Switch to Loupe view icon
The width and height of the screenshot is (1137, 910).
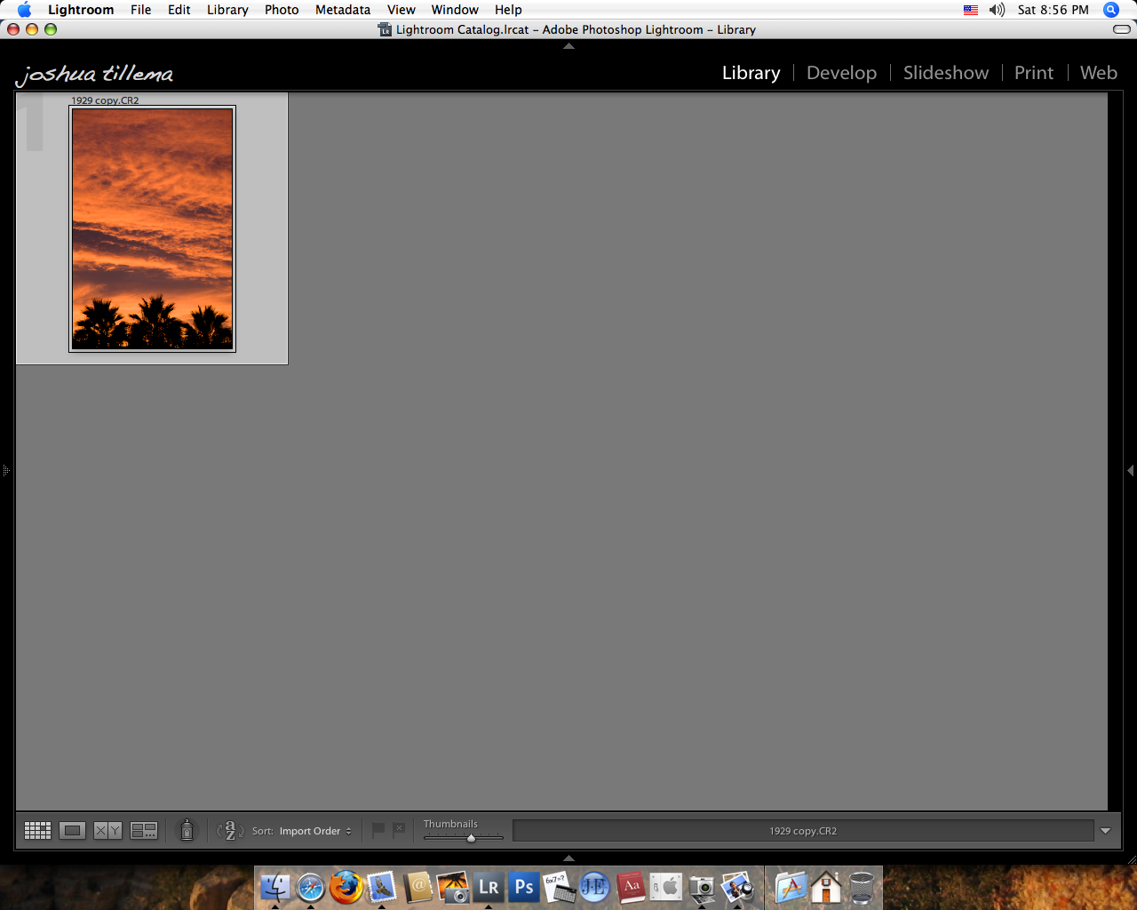tap(73, 831)
